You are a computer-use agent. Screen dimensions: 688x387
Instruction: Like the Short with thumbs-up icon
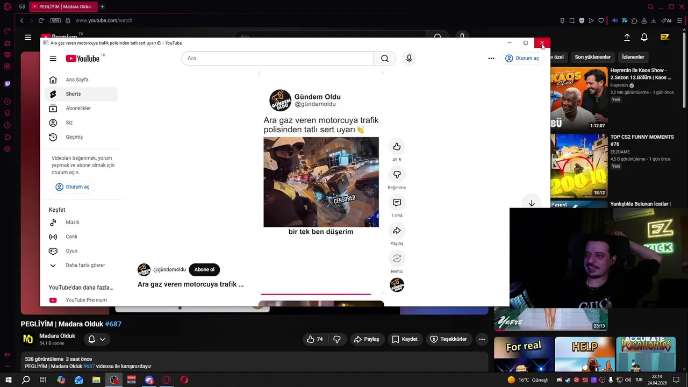coord(397,147)
